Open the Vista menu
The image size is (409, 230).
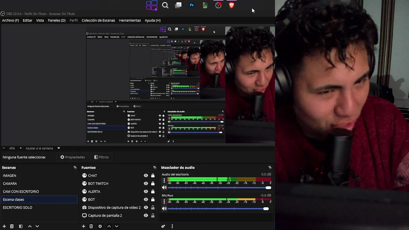click(x=40, y=20)
